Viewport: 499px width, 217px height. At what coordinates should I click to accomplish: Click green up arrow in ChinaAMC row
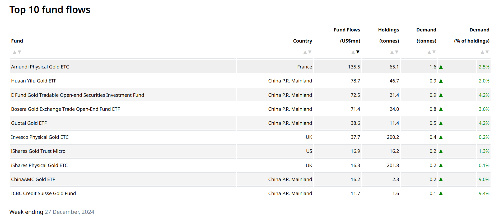pyautogui.click(x=441, y=179)
